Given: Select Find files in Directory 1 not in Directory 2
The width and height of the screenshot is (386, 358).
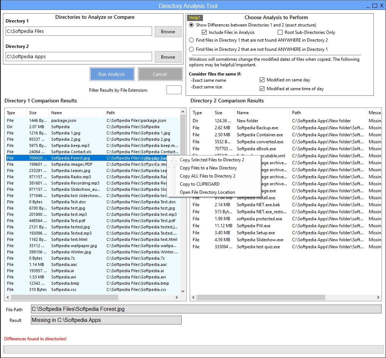Looking at the screenshot, I should (191, 40).
